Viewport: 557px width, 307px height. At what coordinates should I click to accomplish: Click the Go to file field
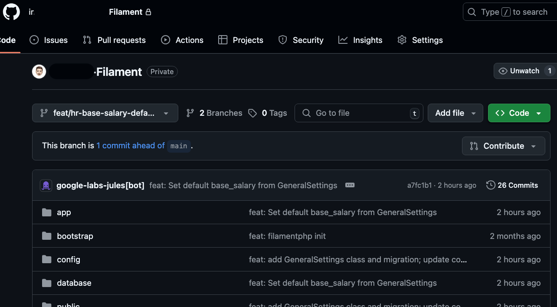[x=359, y=113]
